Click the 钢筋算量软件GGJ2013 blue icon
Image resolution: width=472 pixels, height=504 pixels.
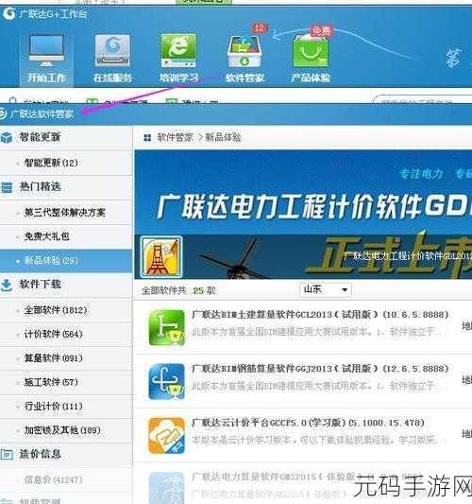tap(167, 381)
